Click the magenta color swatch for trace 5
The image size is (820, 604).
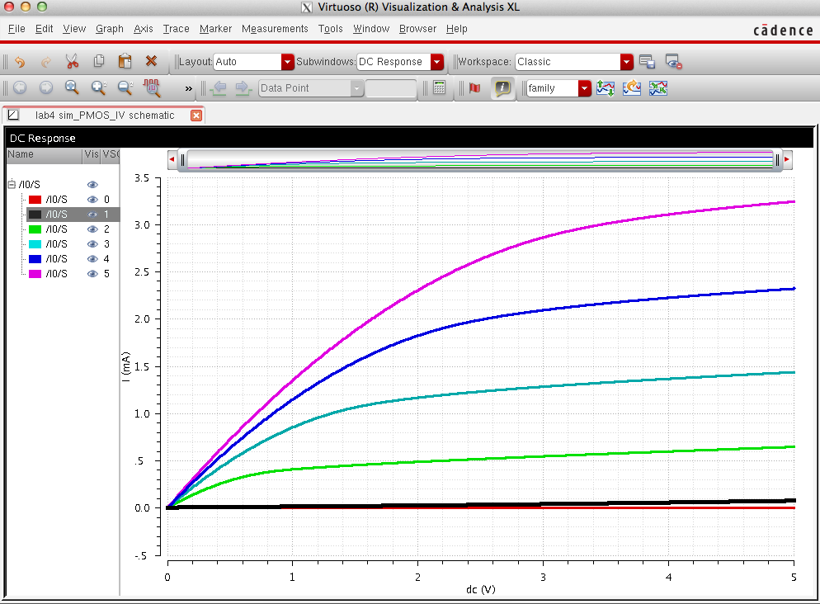pyautogui.click(x=35, y=273)
